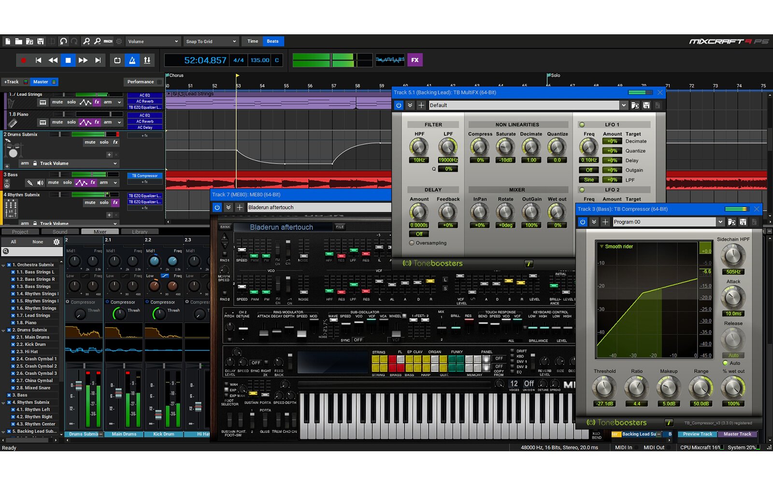Select the Sound tab
Image resolution: width=773 pixels, height=486 pixels.
pos(60,232)
